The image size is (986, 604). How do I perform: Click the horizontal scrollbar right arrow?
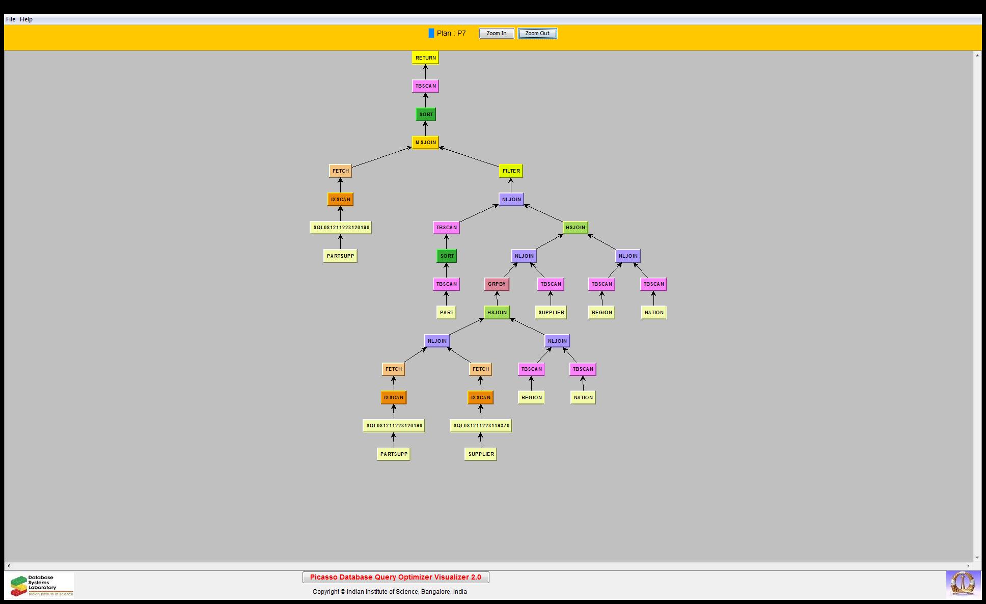tap(969, 566)
